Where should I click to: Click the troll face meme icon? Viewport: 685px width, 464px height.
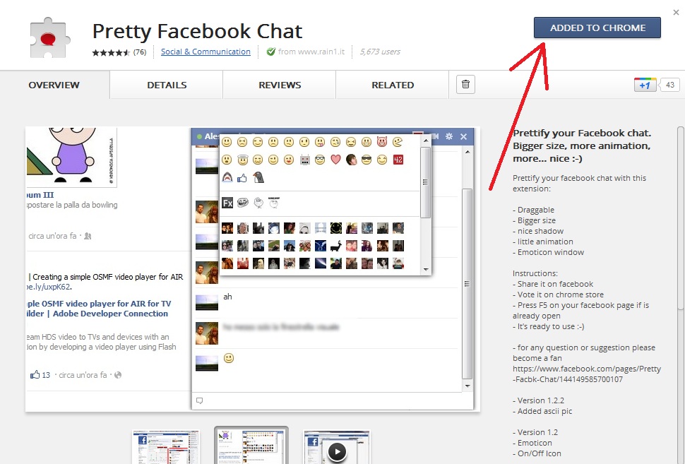(x=242, y=202)
